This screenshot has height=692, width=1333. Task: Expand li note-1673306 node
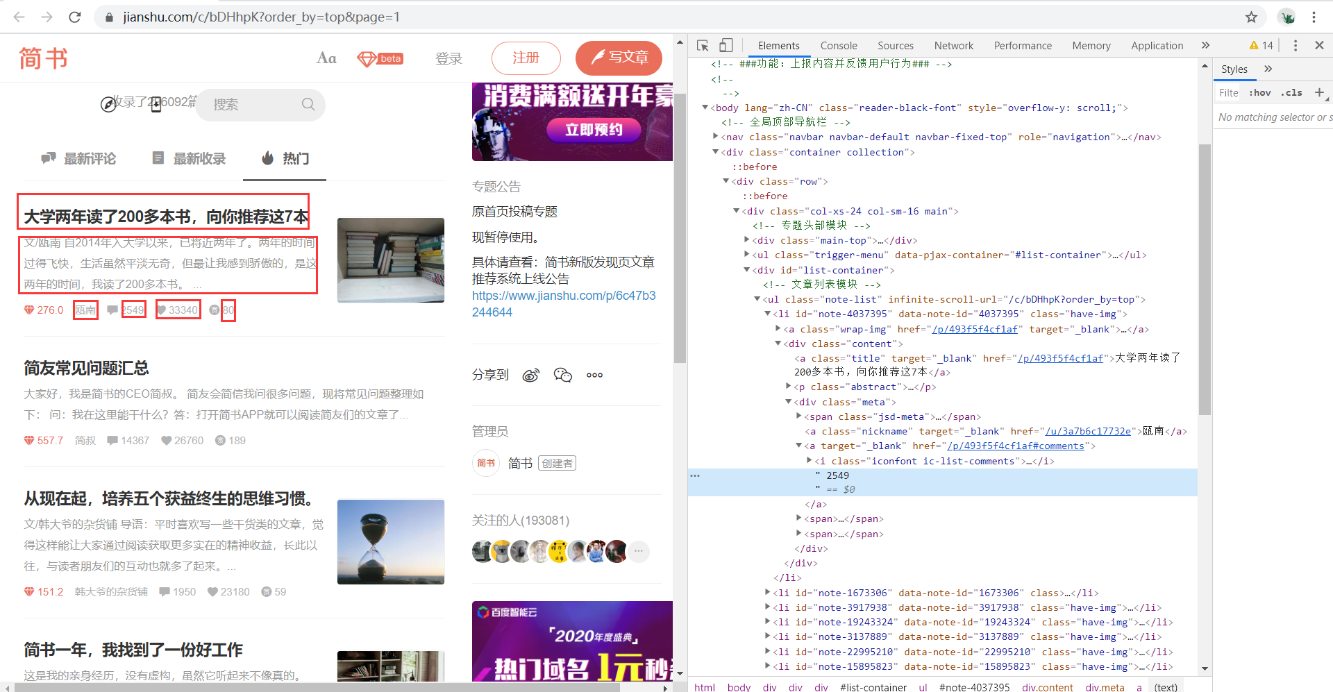coord(767,593)
